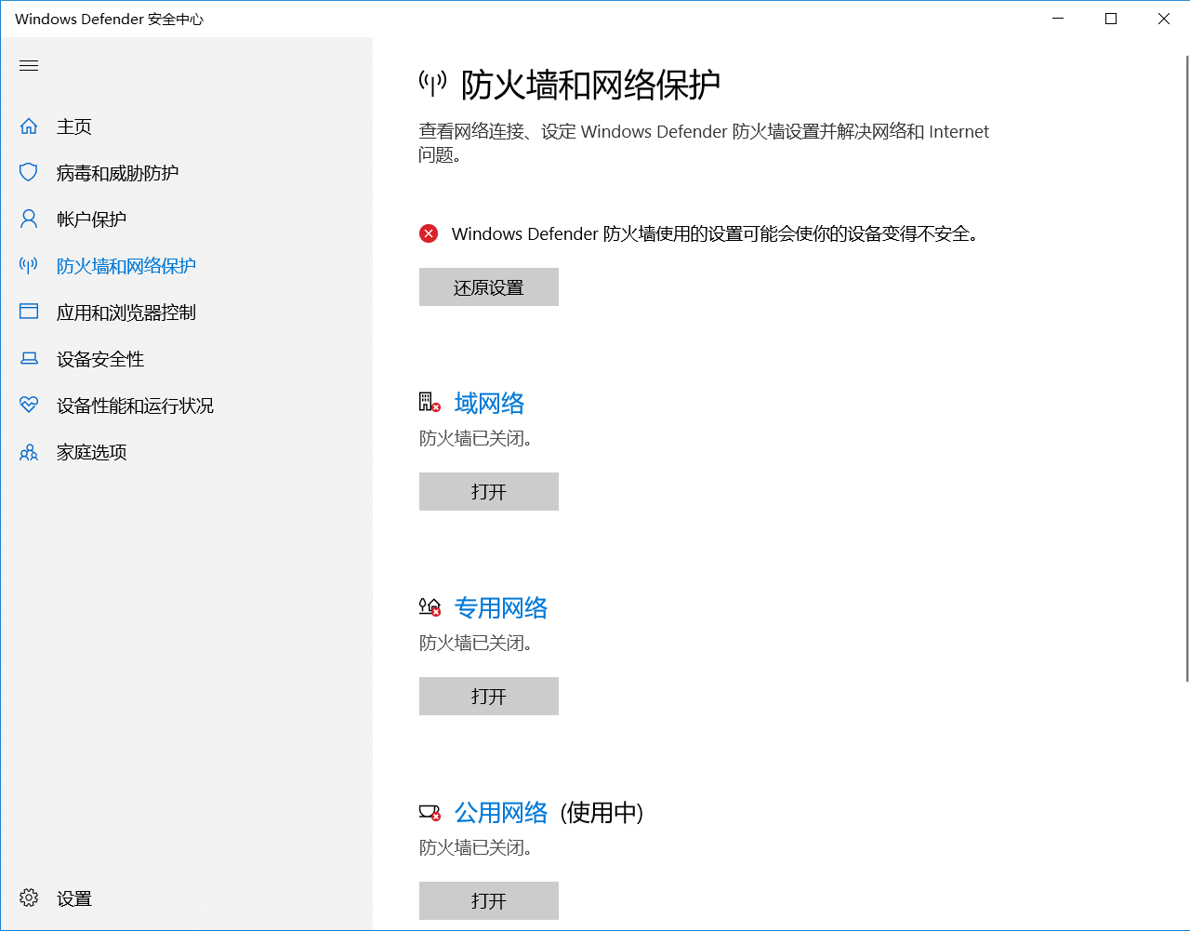Screen dimensions: 1190x931
Task: Open 设置 at the sidebar bottom
Action: pyautogui.click(x=186, y=898)
